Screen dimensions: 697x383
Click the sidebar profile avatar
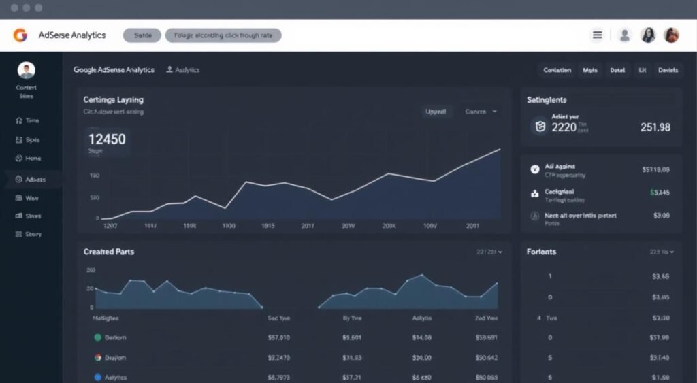click(x=27, y=70)
